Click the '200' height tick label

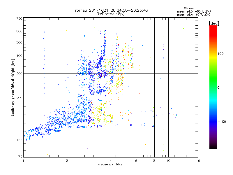point(19,98)
